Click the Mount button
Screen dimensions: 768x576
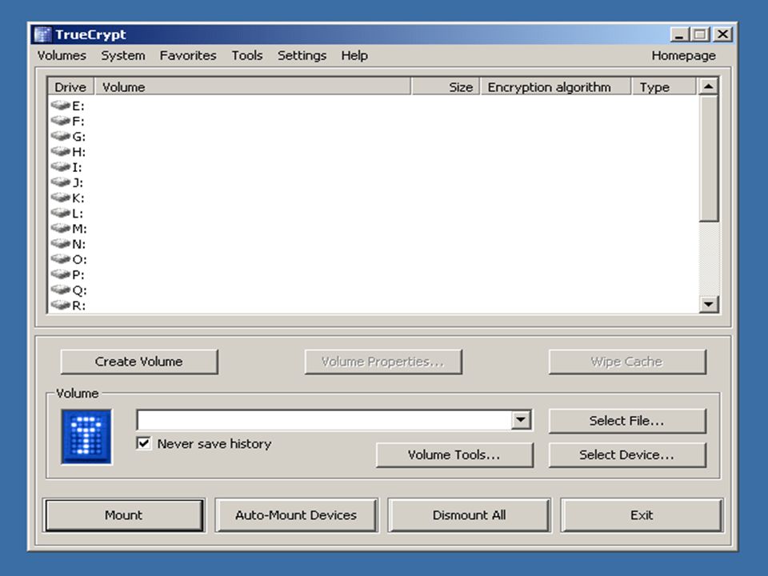point(124,514)
